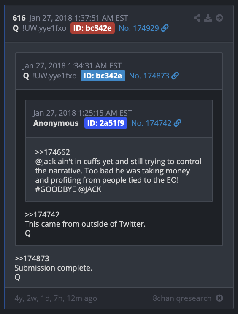238x314 pixels.
Task: Click chain link icon beside No. 174873
Action: point(175,76)
